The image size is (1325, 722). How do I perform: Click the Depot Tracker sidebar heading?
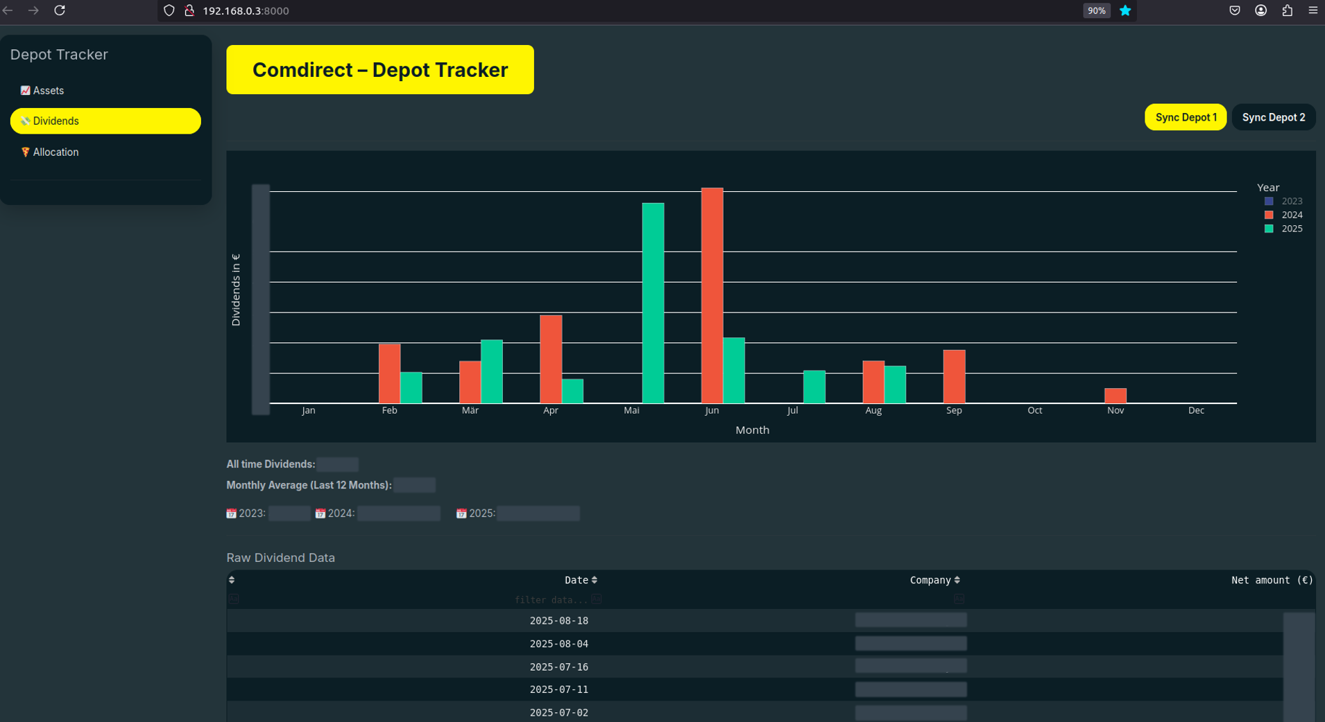click(x=59, y=55)
